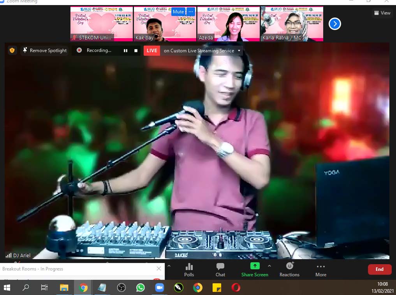
Task: Open the Windows Start menu
Action: tap(7, 288)
